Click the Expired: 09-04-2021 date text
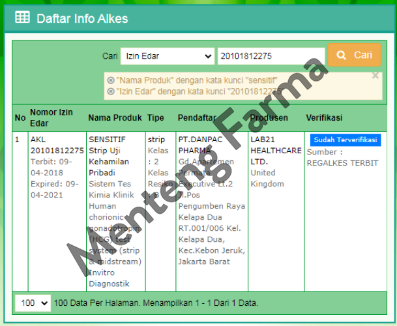 (55, 189)
